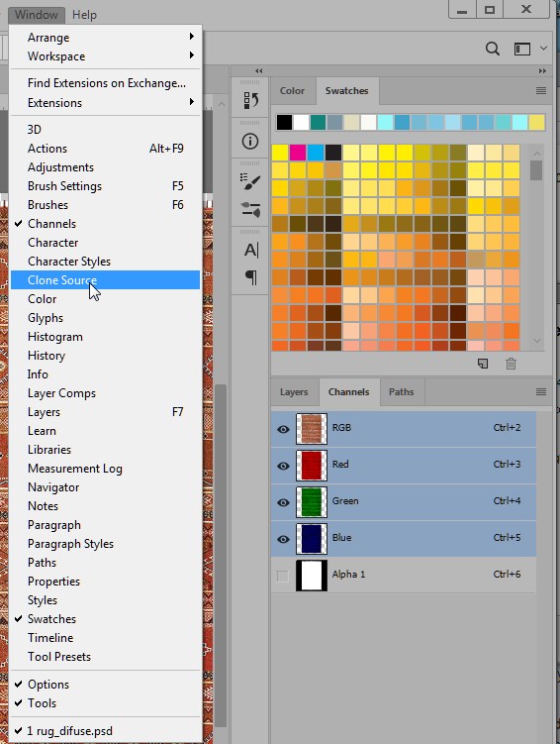Uncheck Swatches in Window menu
The image size is (560, 744).
(105, 619)
